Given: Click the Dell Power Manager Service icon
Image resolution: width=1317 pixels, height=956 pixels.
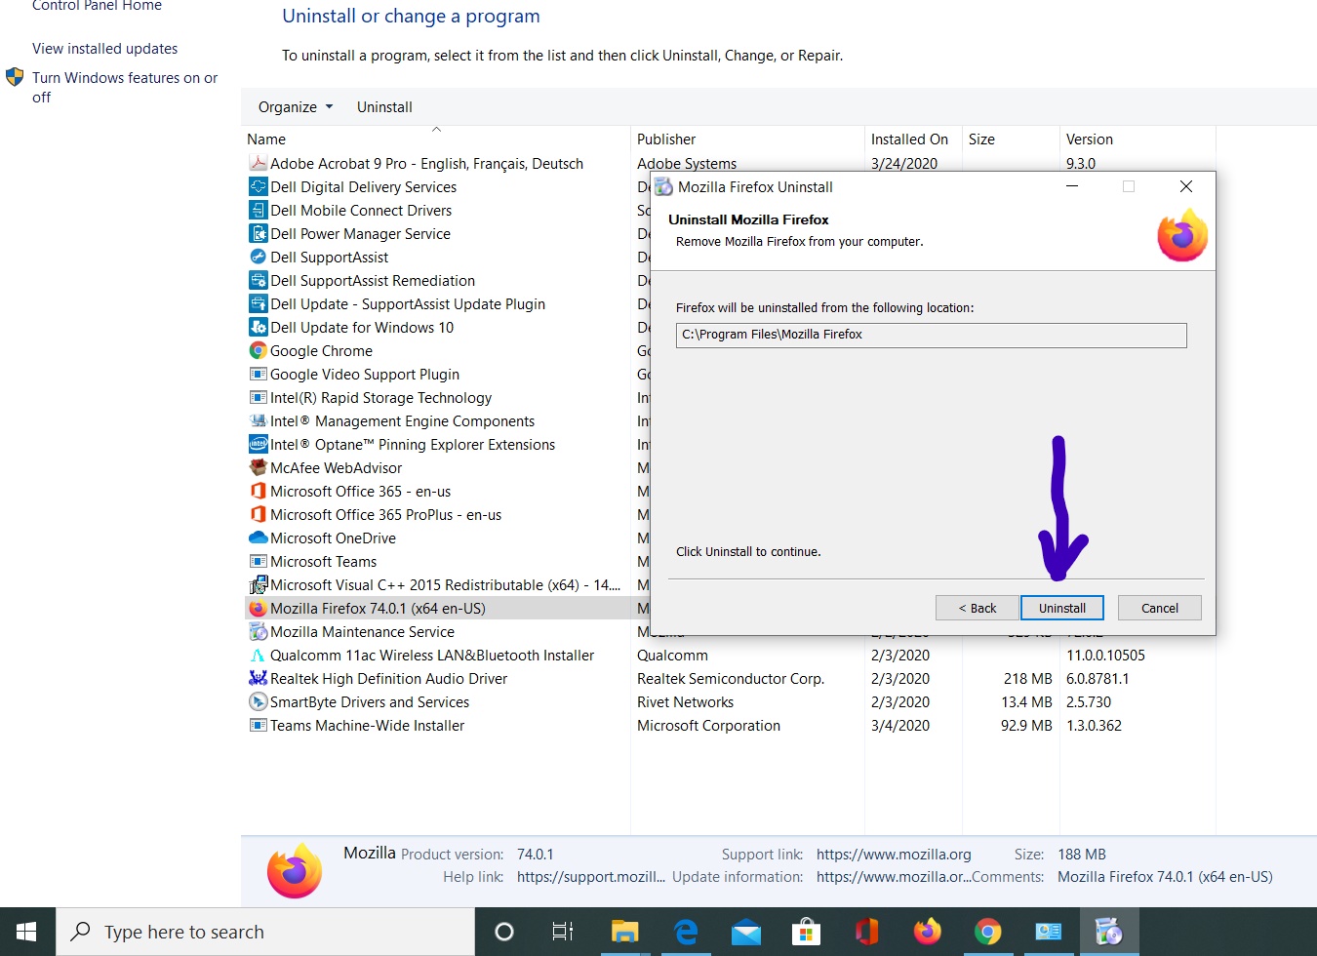Looking at the screenshot, I should point(259,233).
